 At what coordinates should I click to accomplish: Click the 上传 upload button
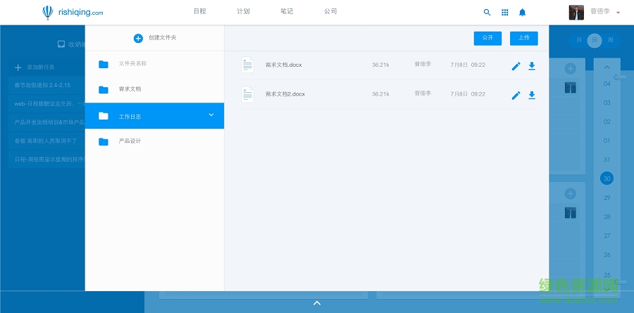pos(523,38)
